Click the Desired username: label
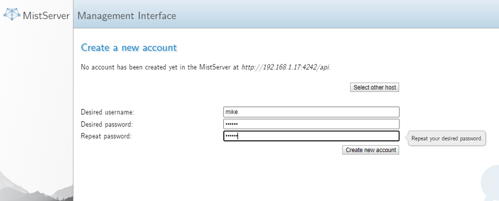The height and width of the screenshot is (201, 499). (x=107, y=112)
